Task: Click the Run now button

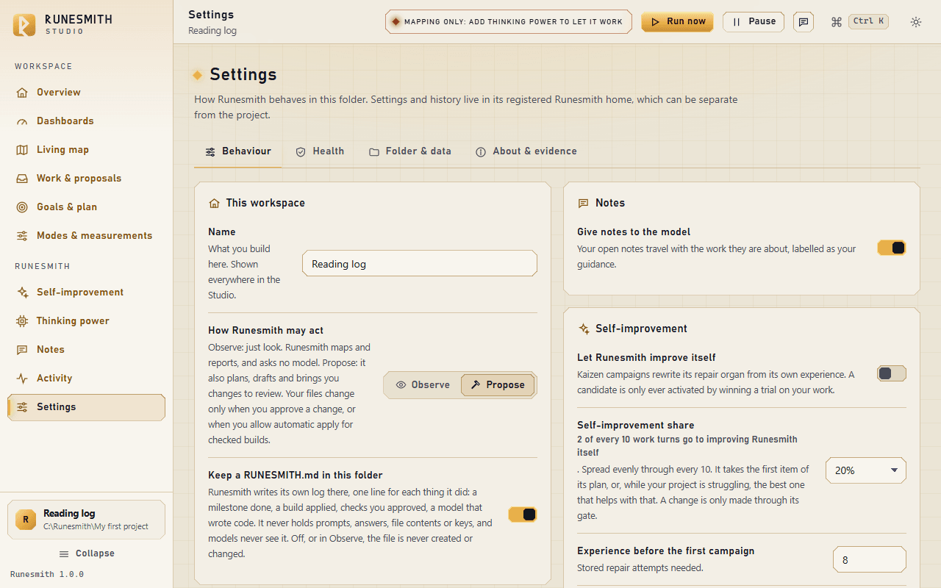Action: 678,22
